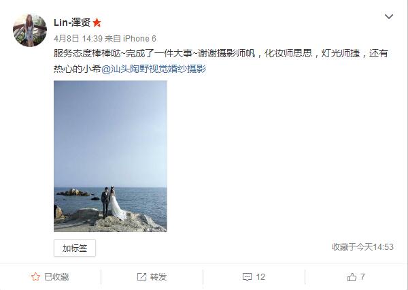Open the @汕头陶野视觉婚纱摄影 mention
Viewport: 408px width, 290px height.
tap(154, 69)
